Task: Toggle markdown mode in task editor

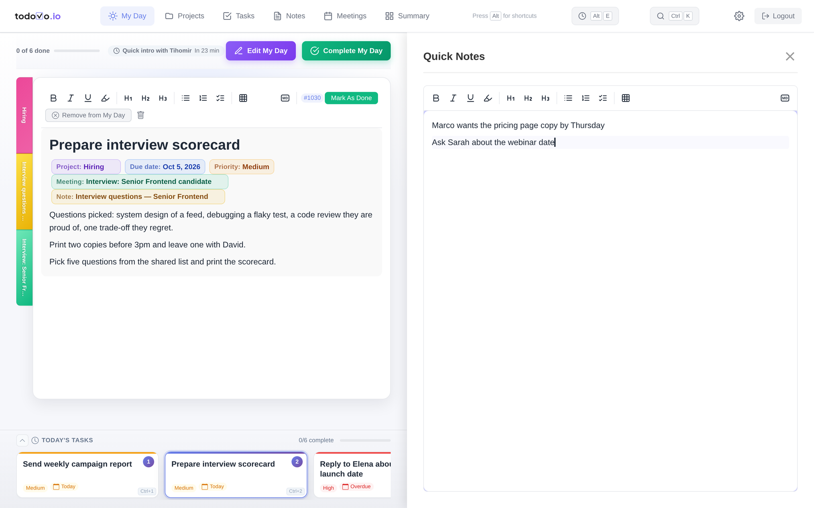Action: coord(285,98)
